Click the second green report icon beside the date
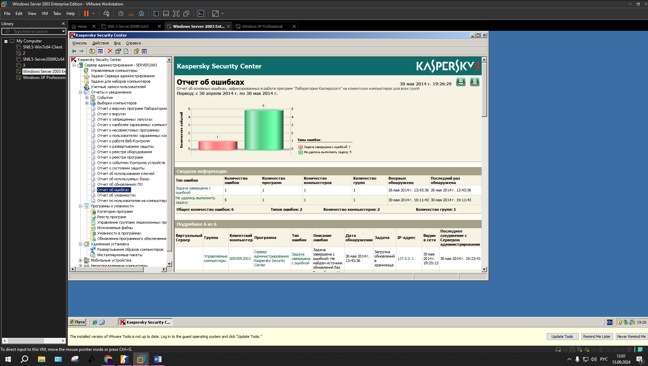 tap(475, 82)
